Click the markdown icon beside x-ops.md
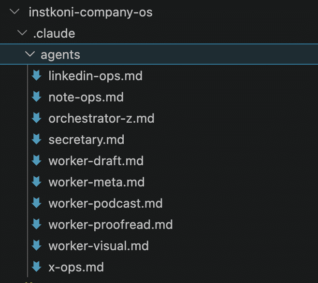Viewport: 318px width, 283px height. click(36, 267)
